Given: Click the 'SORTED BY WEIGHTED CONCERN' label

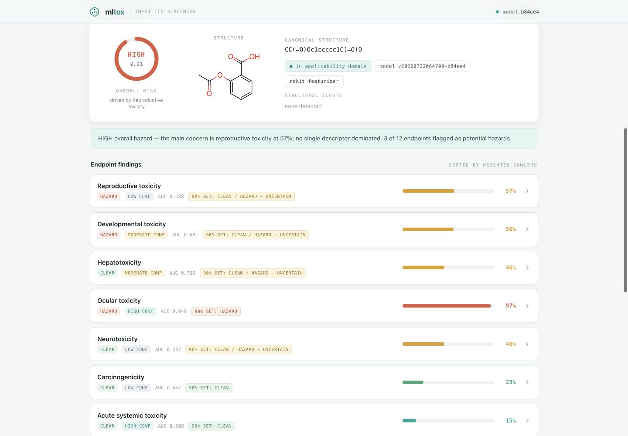Looking at the screenshot, I should tap(493, 165).
